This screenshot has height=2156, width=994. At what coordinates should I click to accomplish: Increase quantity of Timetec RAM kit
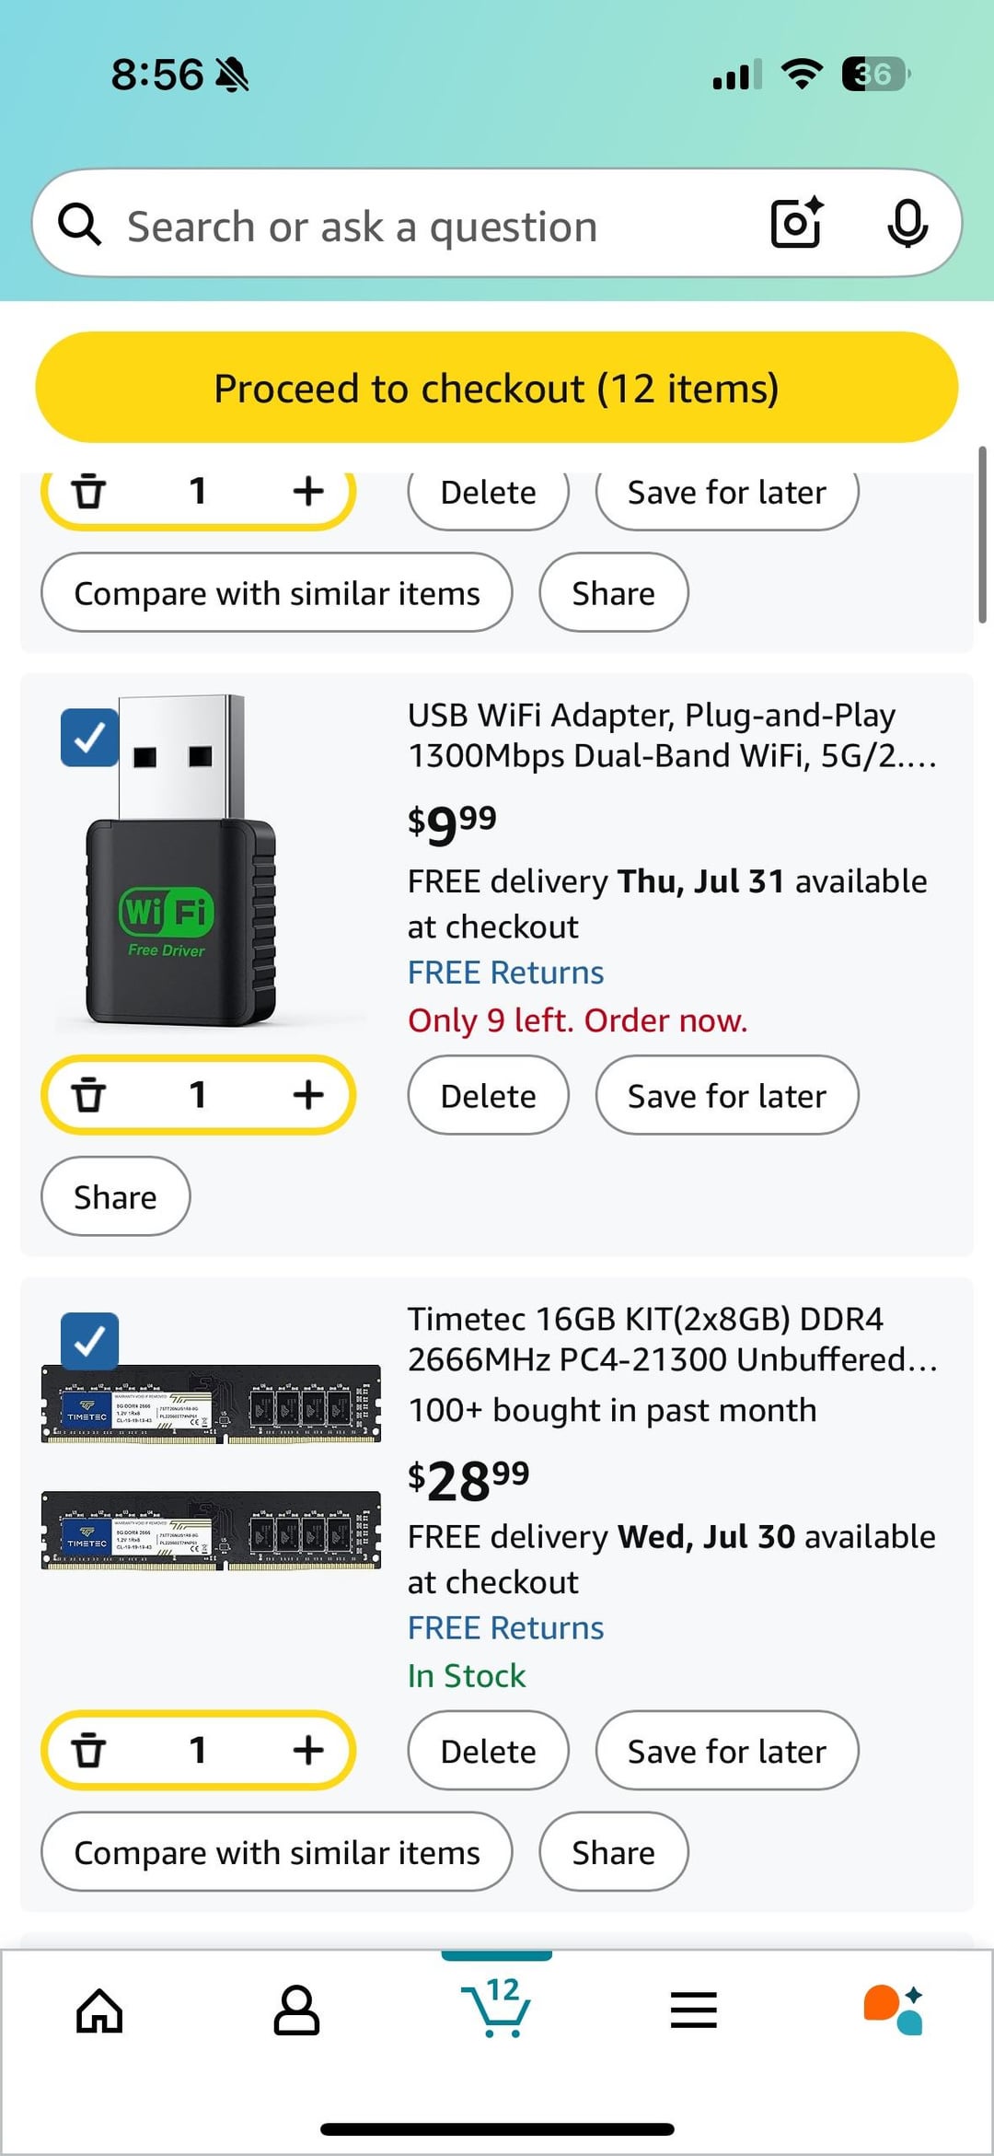tap(308, 1750)
